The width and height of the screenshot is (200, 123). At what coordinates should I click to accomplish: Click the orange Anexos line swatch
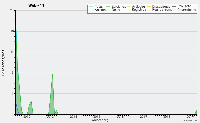pos(91,10)
